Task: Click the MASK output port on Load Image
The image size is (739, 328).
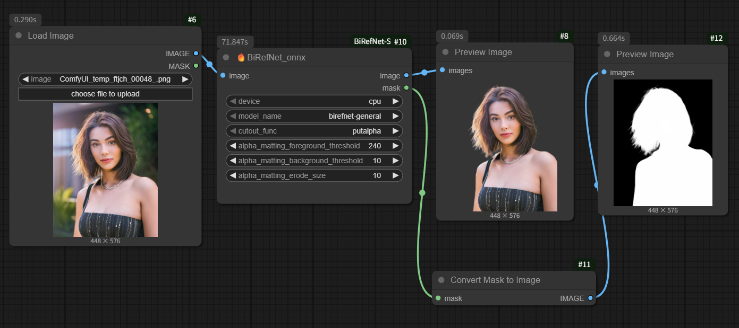Action: (x=196, y=66)
